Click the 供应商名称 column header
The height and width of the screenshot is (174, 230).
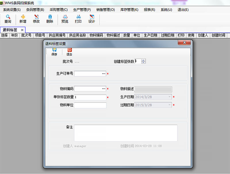click(x=78, y=35)
